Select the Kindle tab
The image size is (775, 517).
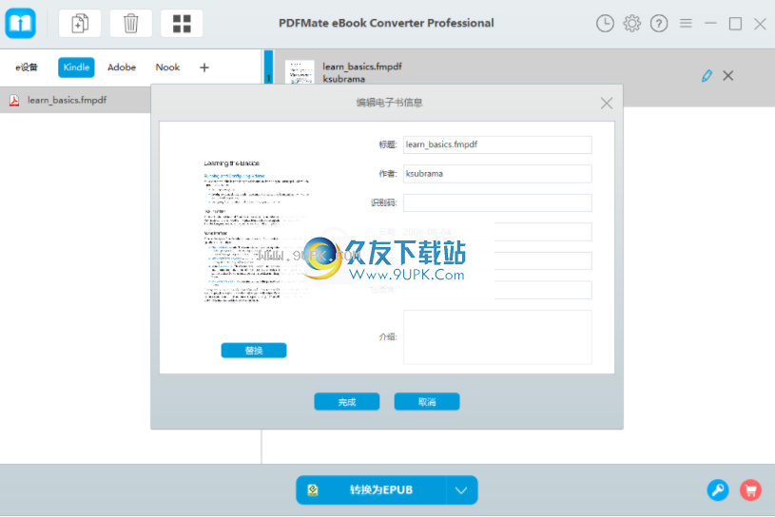tap(76, 67)
